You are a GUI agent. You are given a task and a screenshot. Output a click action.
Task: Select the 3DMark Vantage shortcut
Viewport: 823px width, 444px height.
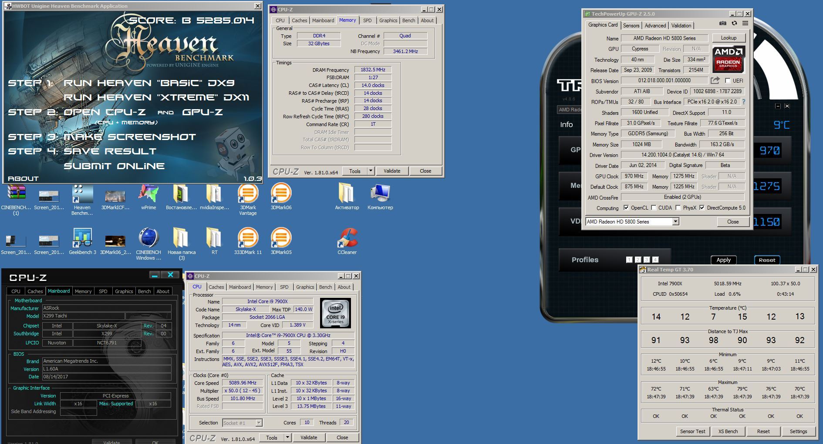(248, 199)
